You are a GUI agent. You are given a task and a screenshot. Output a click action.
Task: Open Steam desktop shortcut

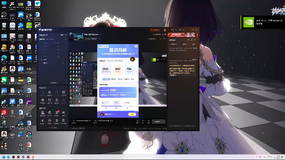[x=4, y=103]
